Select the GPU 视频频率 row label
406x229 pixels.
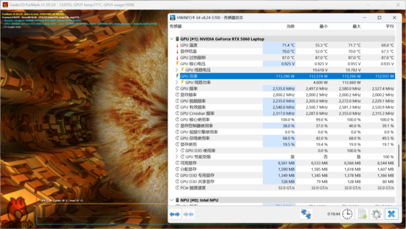tap(193, 101)
